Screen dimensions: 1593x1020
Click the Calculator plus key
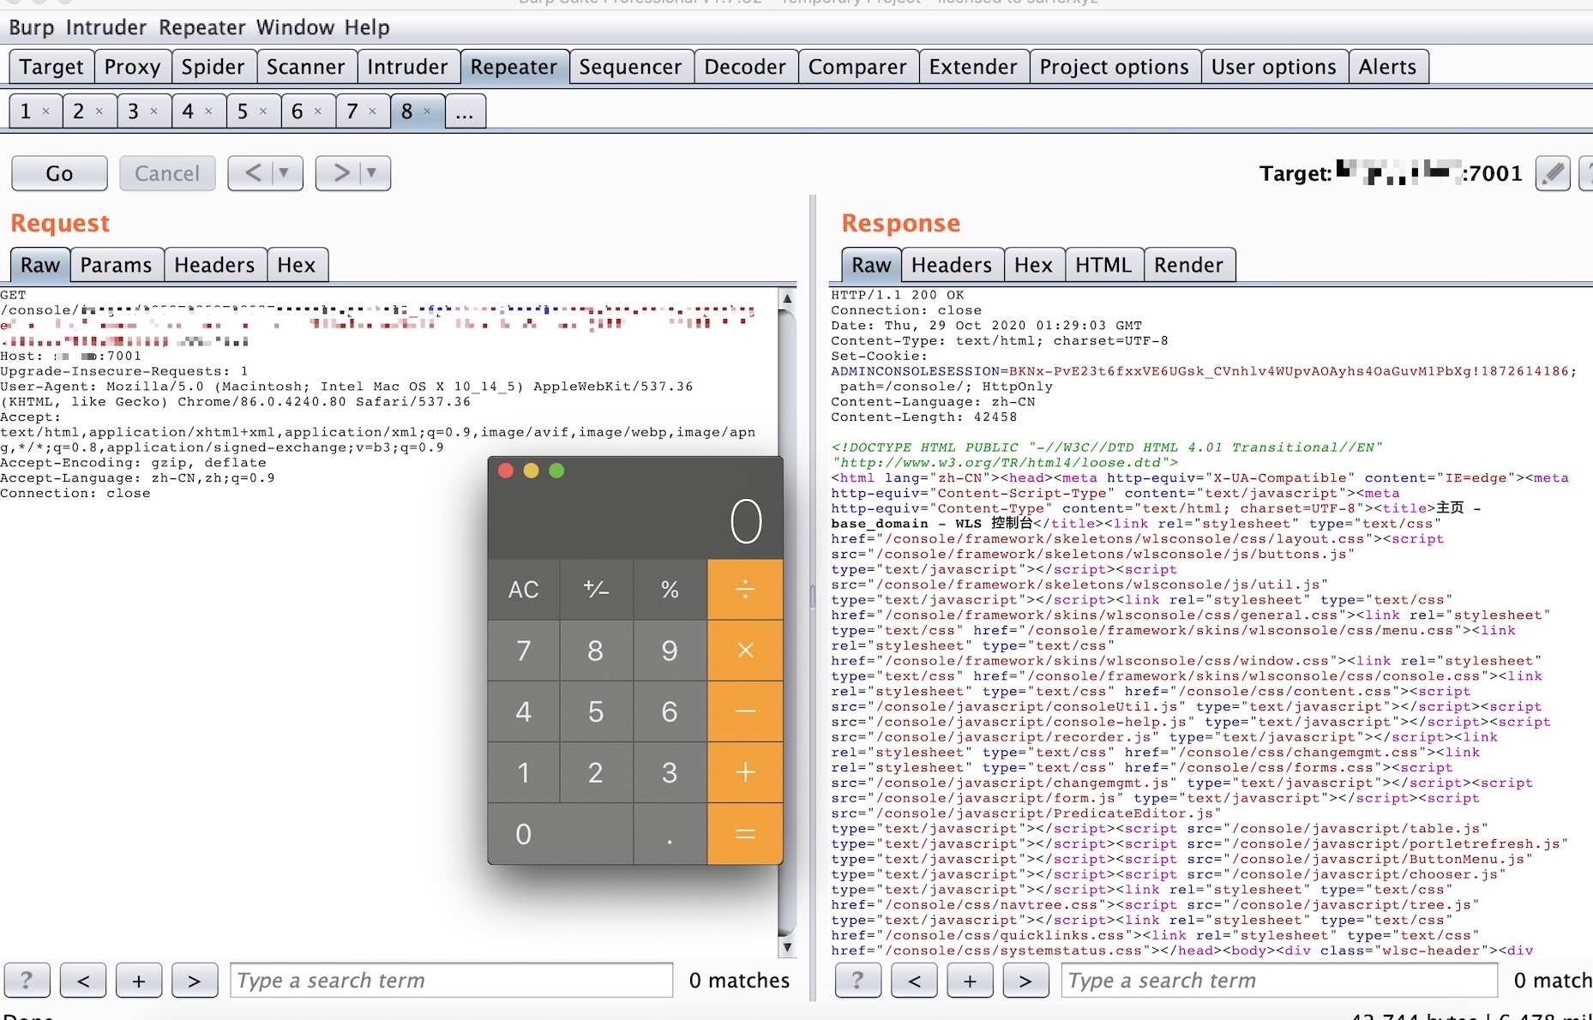point(745,772)
